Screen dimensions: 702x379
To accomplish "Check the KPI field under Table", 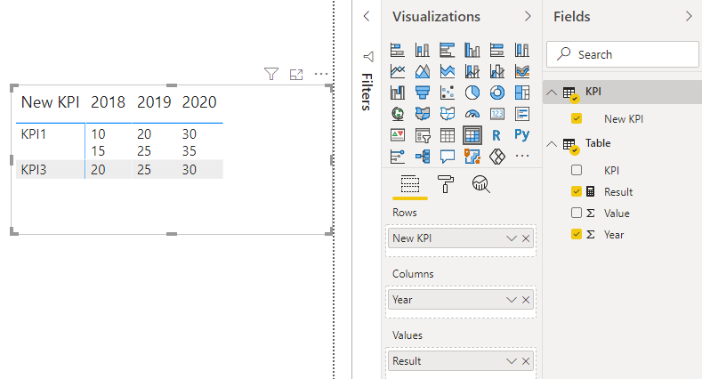I will coord(577,170).
